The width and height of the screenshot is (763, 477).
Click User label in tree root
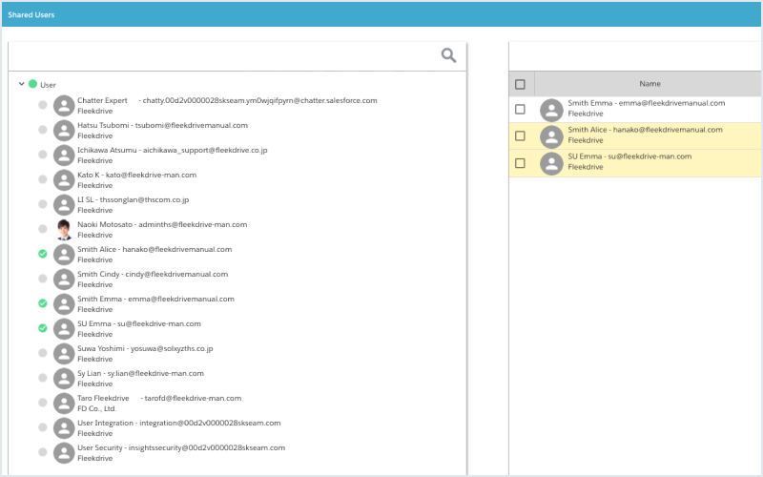(48, 85)
